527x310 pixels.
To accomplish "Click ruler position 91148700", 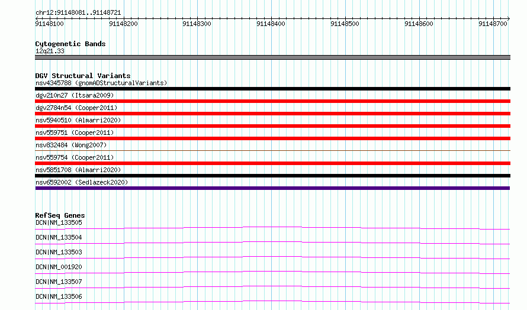I will point(493,24).
